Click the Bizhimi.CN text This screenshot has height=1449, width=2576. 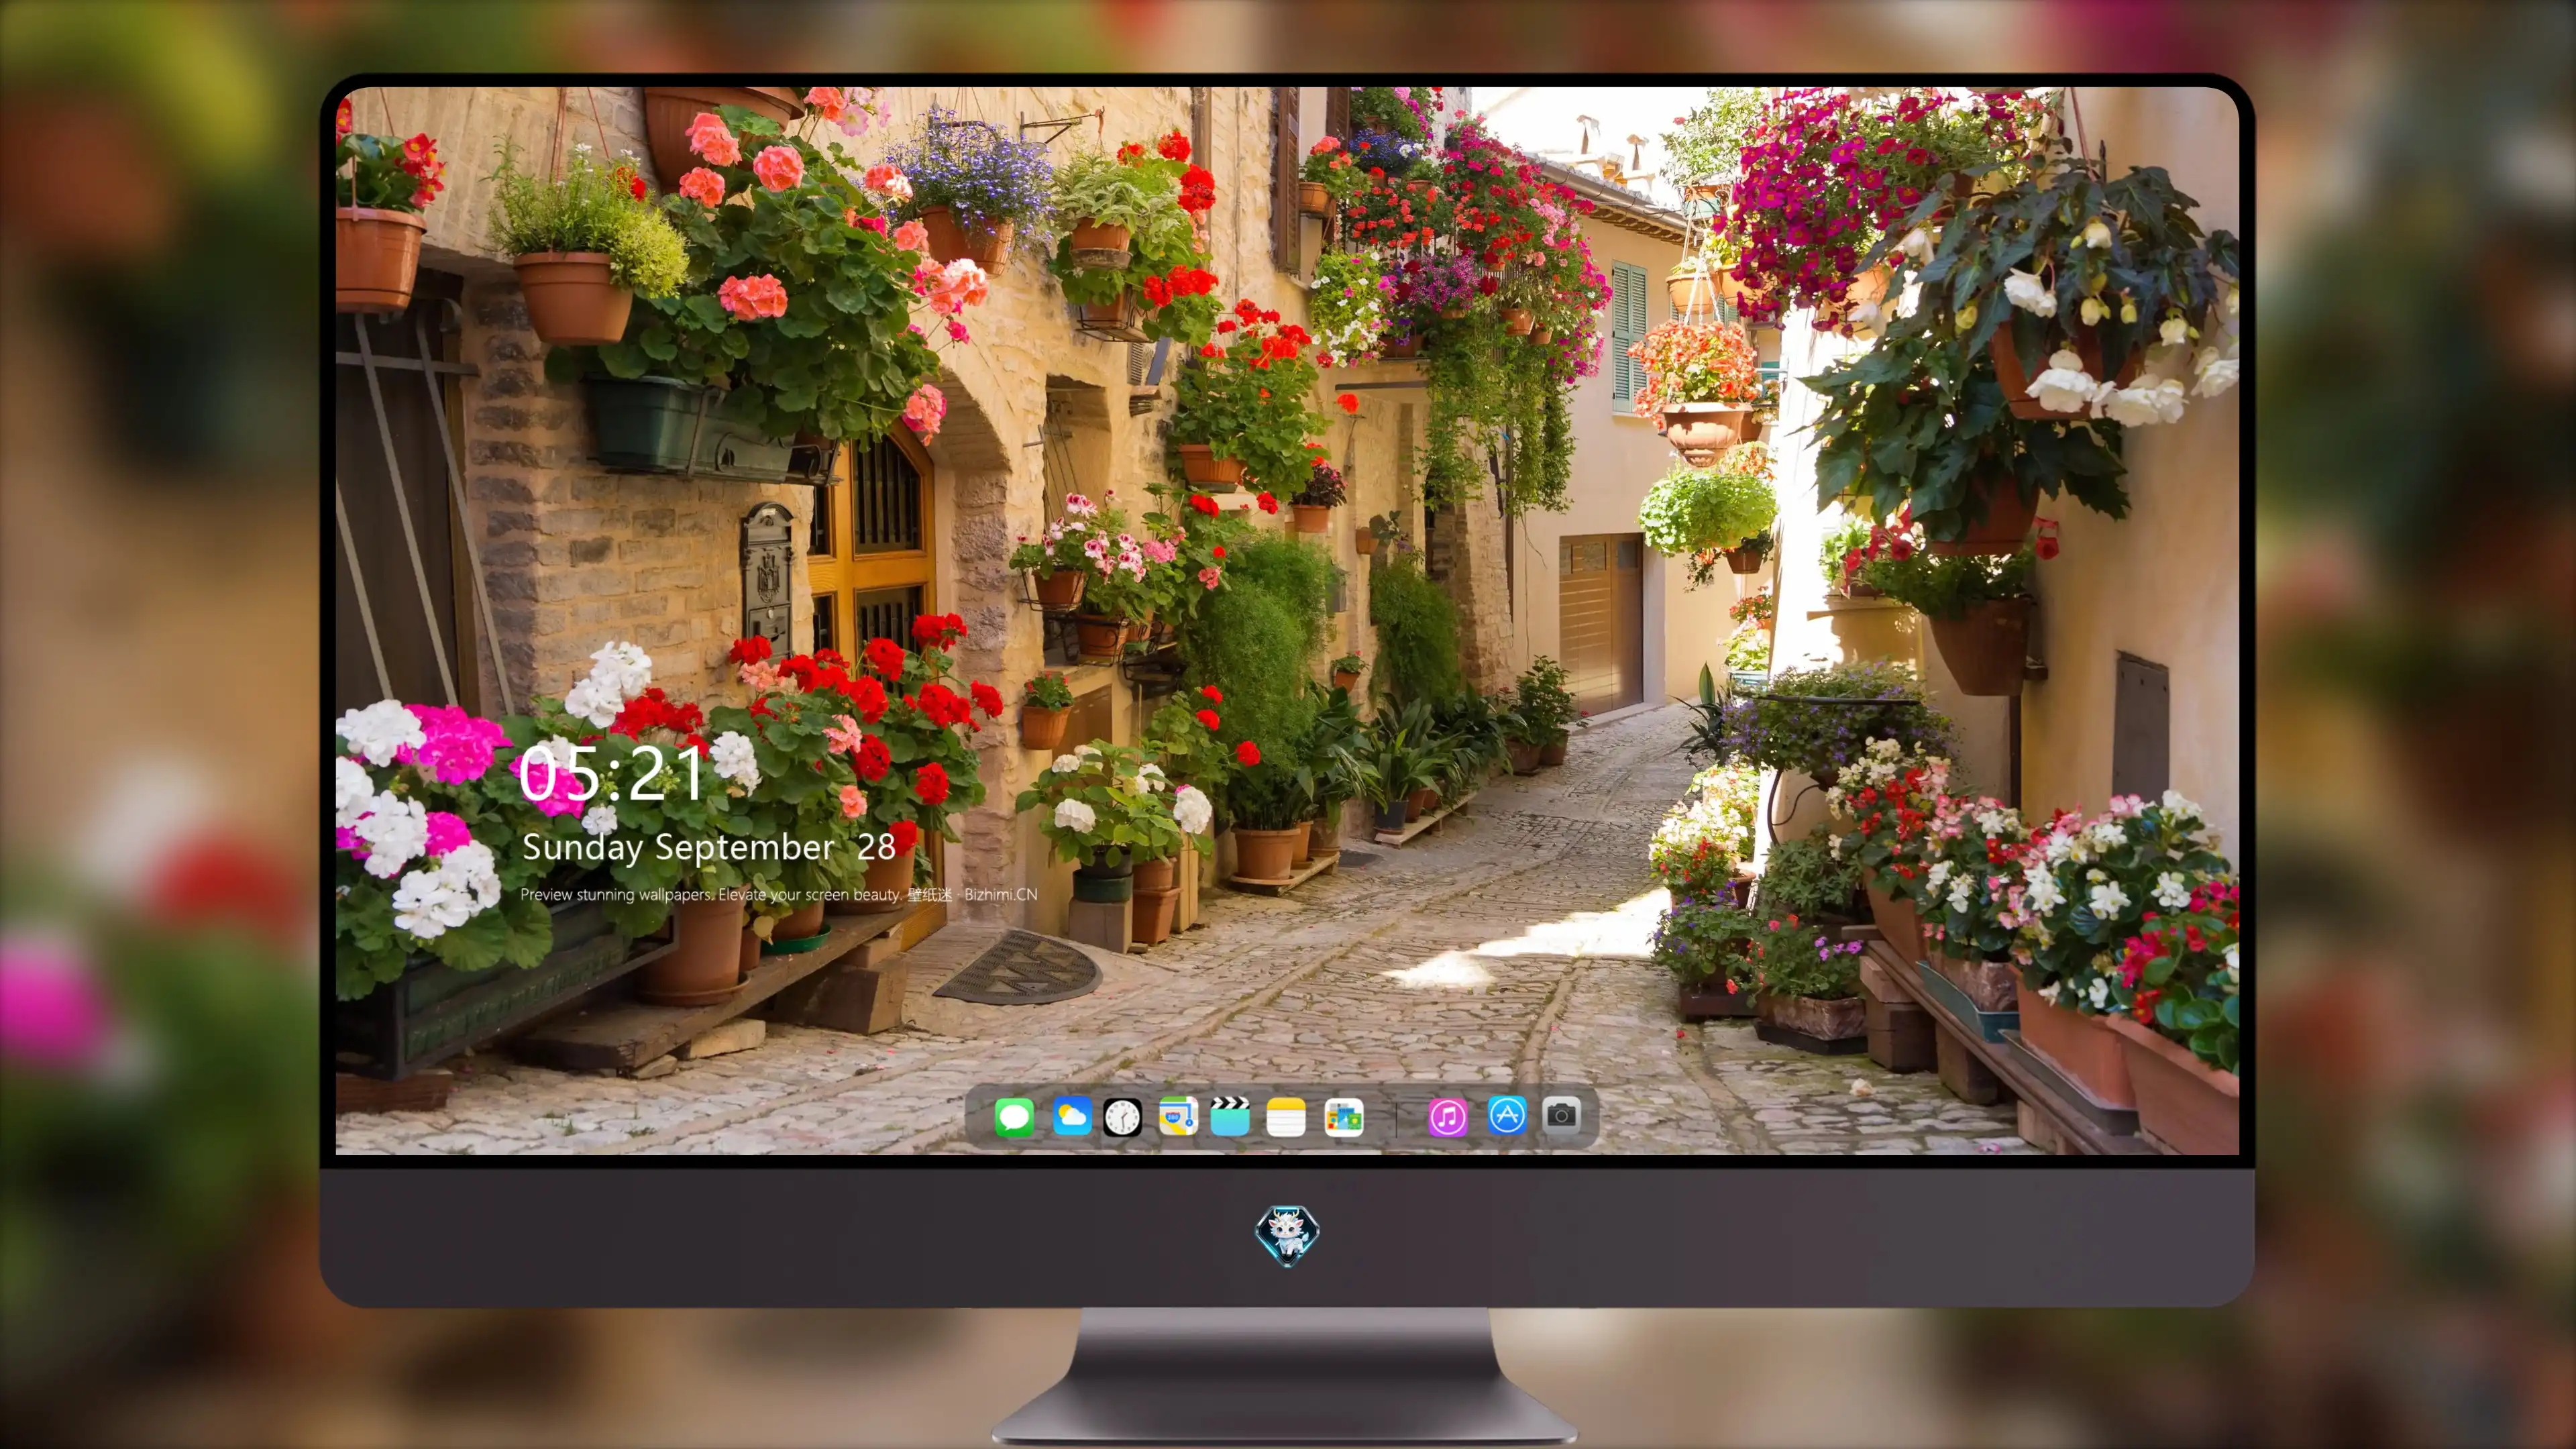click(1000, 894)
